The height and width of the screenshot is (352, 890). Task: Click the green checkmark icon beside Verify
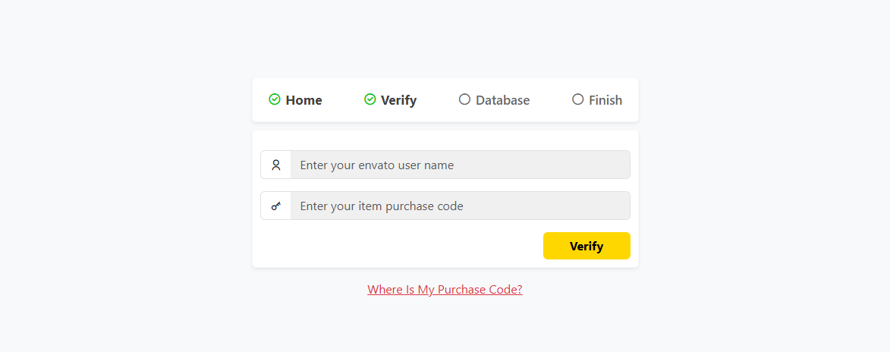(x=370, y=99)
